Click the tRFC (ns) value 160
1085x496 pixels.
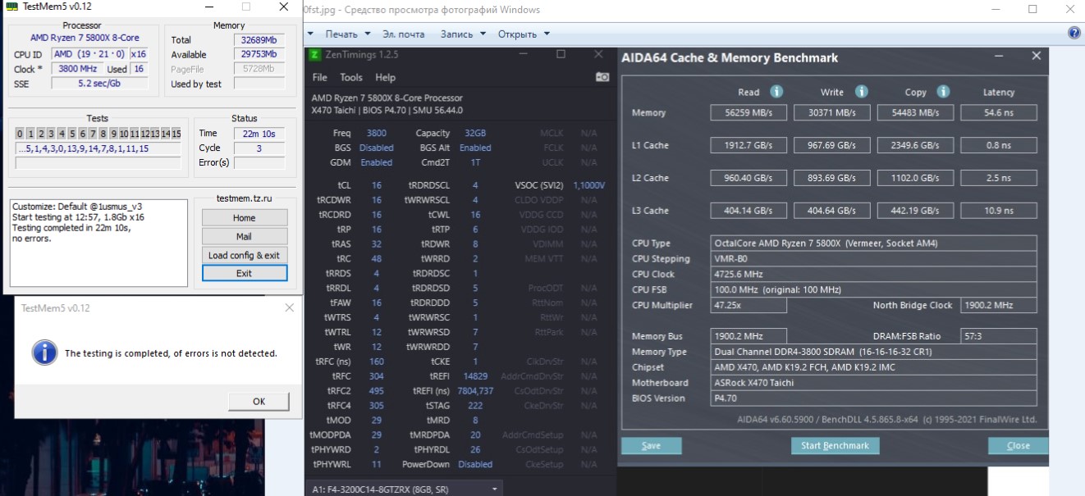(376, 362)
